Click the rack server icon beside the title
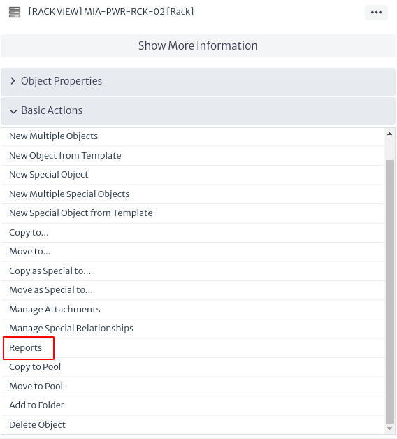 (x=15, y=13)
